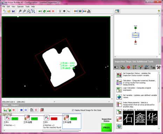The image size is (163, 134).
Task: Select the Inspect state in the diagram
Action: coord(135,35)
